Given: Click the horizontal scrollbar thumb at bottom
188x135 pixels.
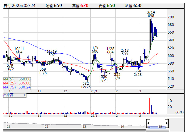Looking at the screenshot, I should [x=157, y=130].
